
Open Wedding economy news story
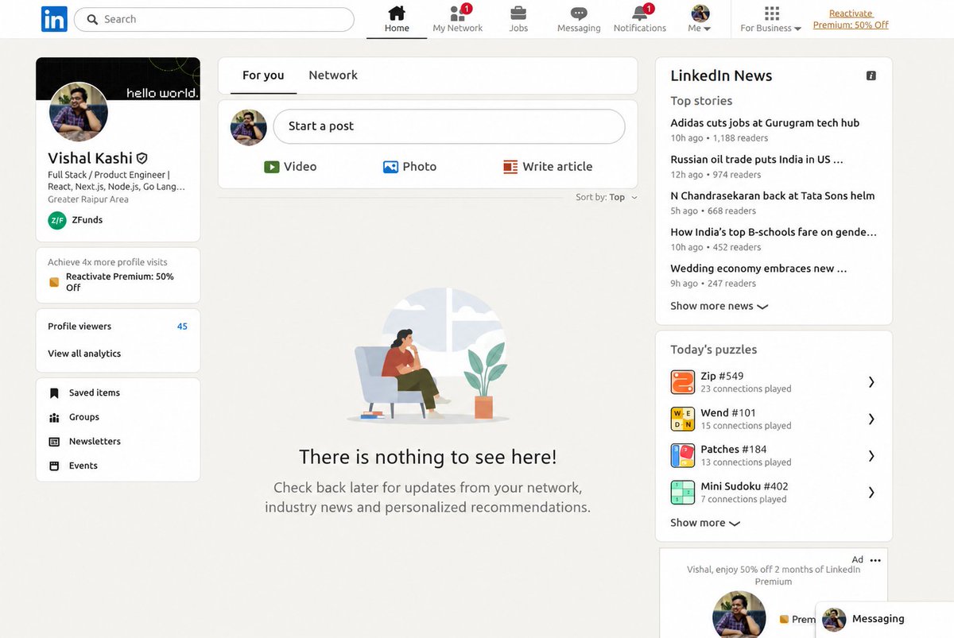(758, 269)
